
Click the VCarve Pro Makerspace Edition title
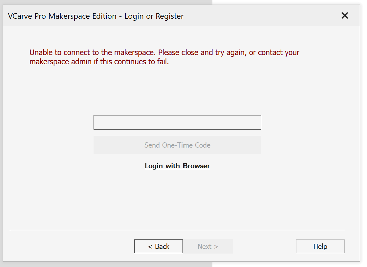click(62, 16)
